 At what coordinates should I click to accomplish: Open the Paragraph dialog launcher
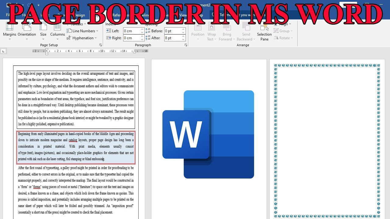point(186,45)
